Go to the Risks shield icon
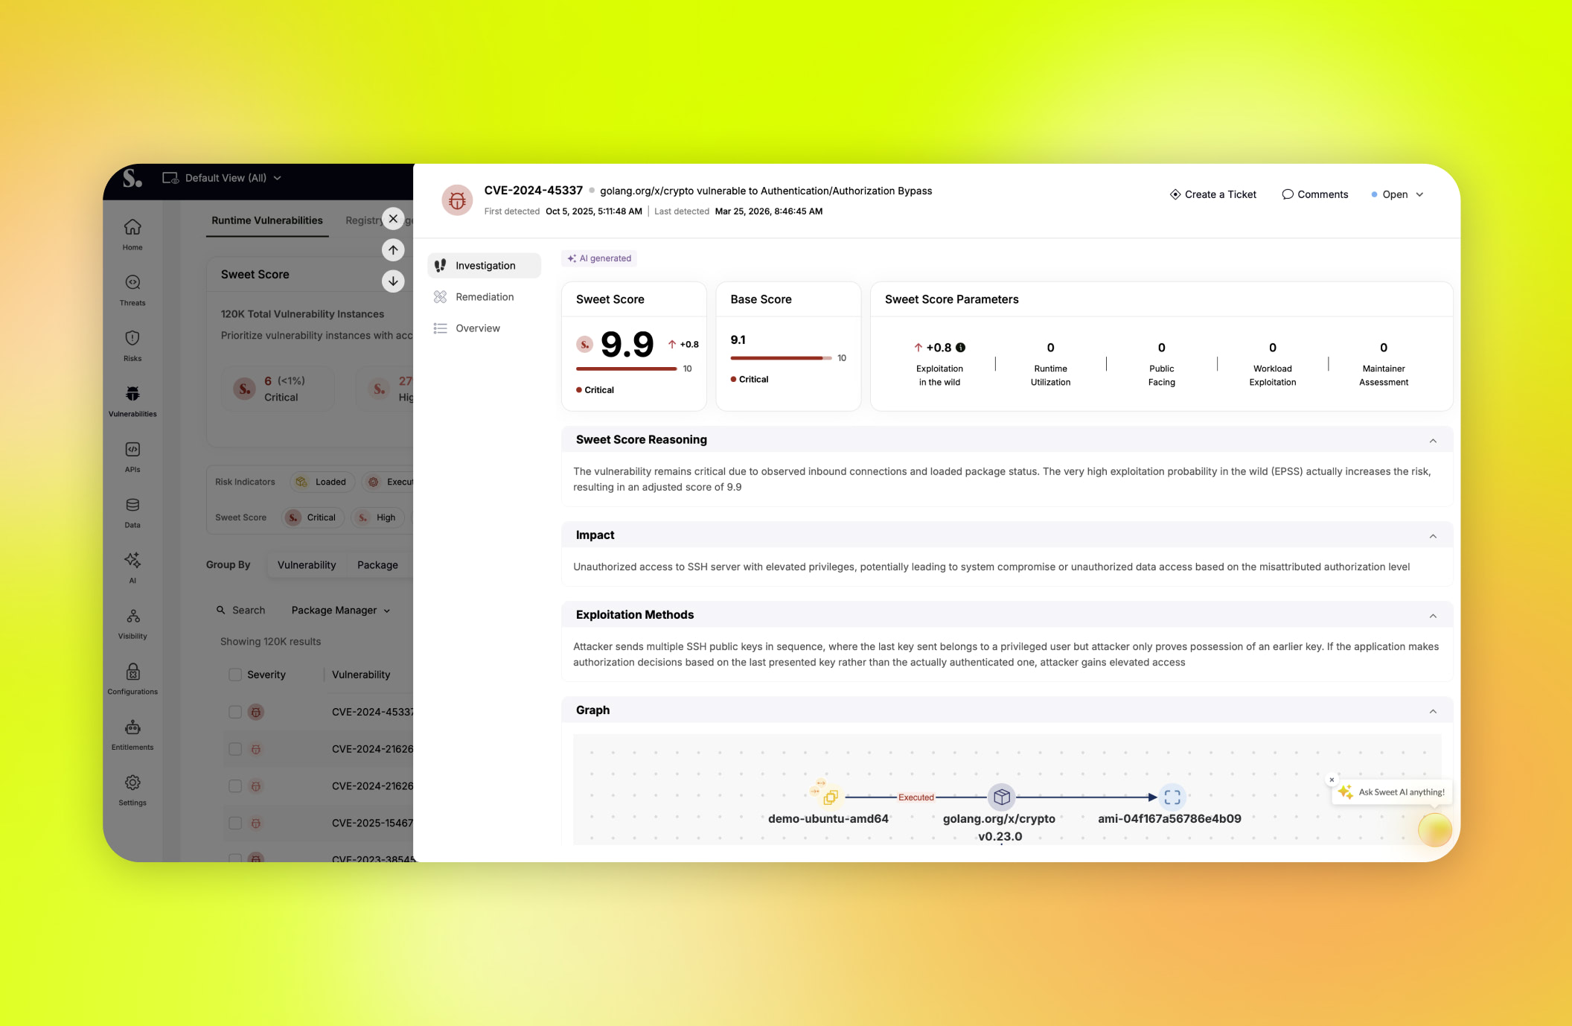The image size is (1572, 1026). [x=132, y=339]
